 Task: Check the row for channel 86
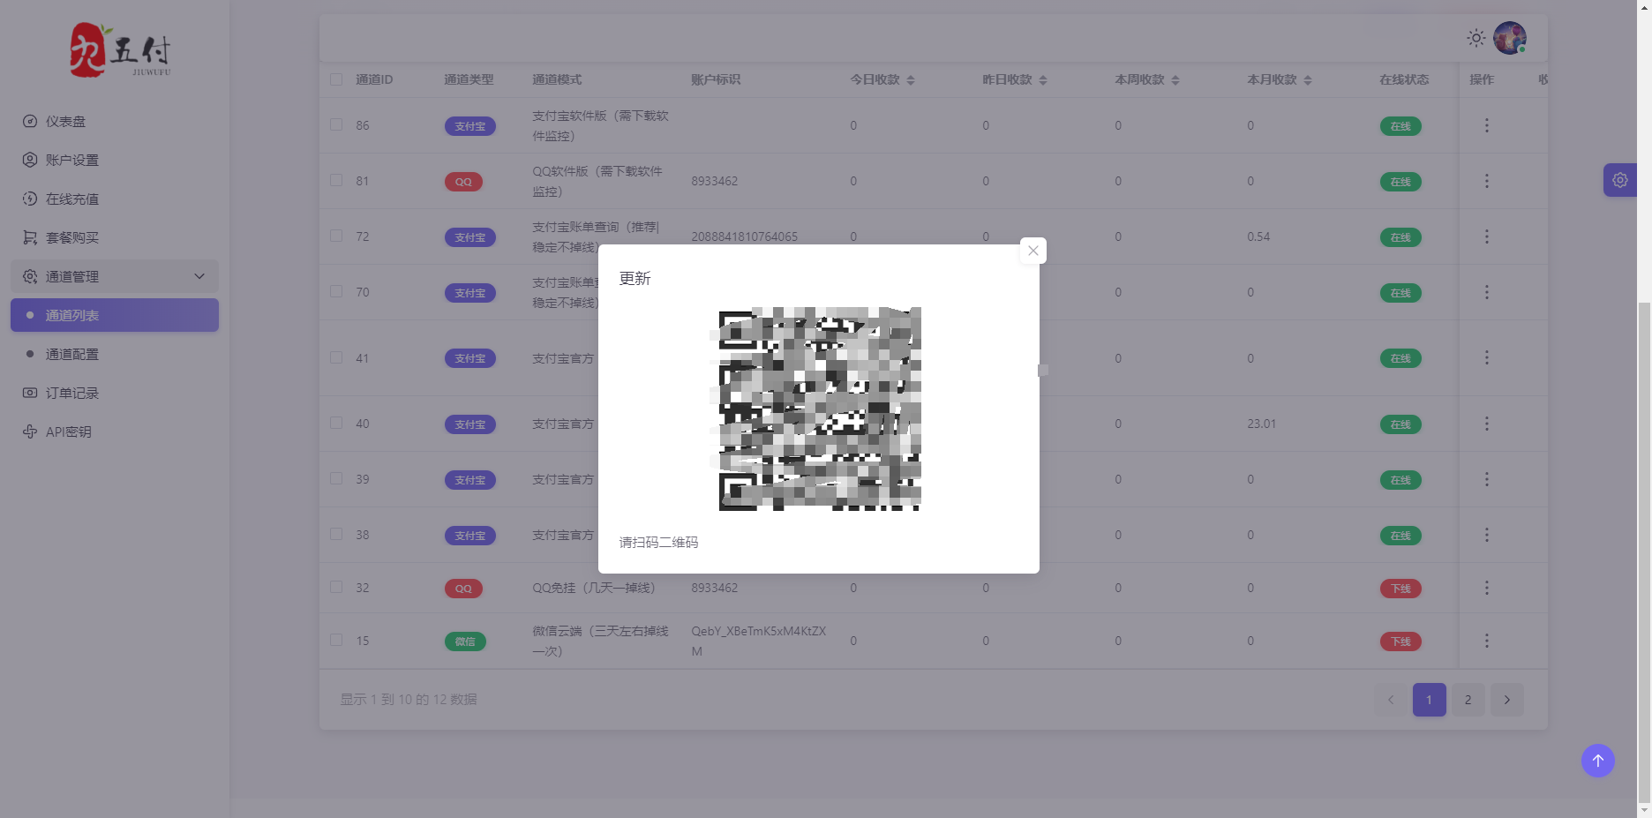click(336, 124)
